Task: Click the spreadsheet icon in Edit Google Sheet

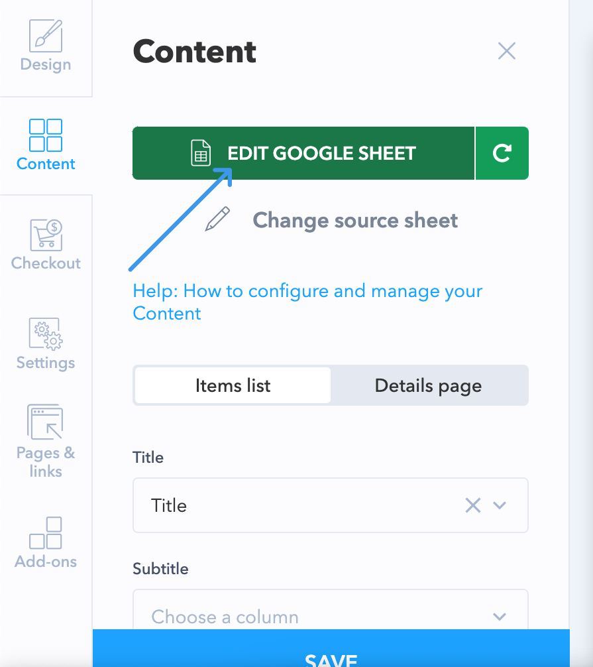Action: 201,152
